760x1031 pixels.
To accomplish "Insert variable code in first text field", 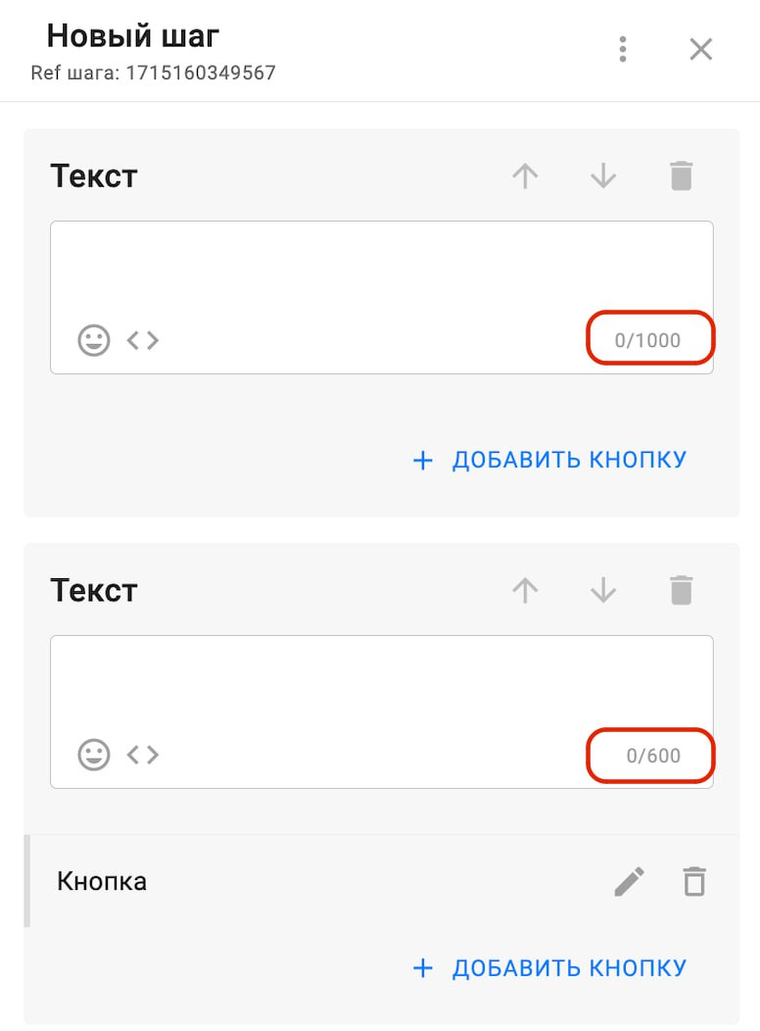I will tap(143, 340).
